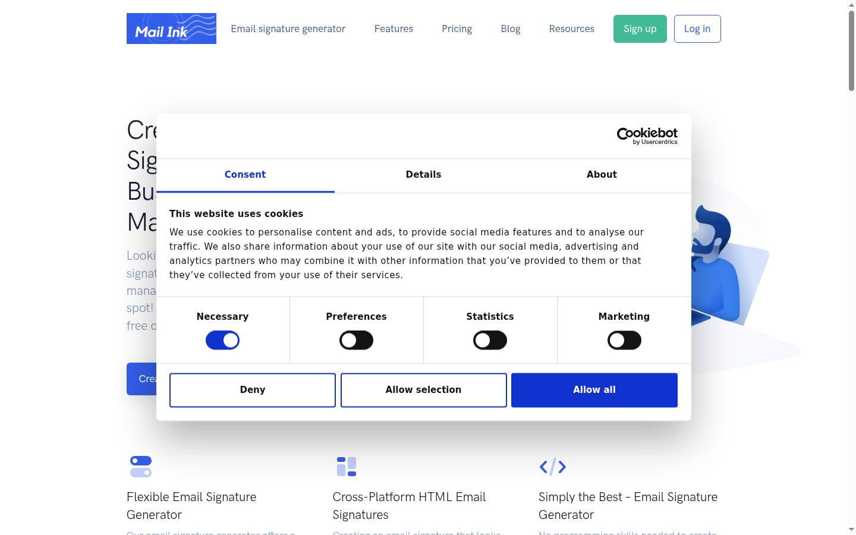Click the Sign up button
This screenshot has width=856, height=535.
pyautogui.click(x=640, y=29)
